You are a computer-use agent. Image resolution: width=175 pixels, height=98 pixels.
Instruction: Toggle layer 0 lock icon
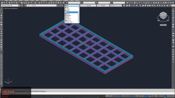tap(33, 5)
